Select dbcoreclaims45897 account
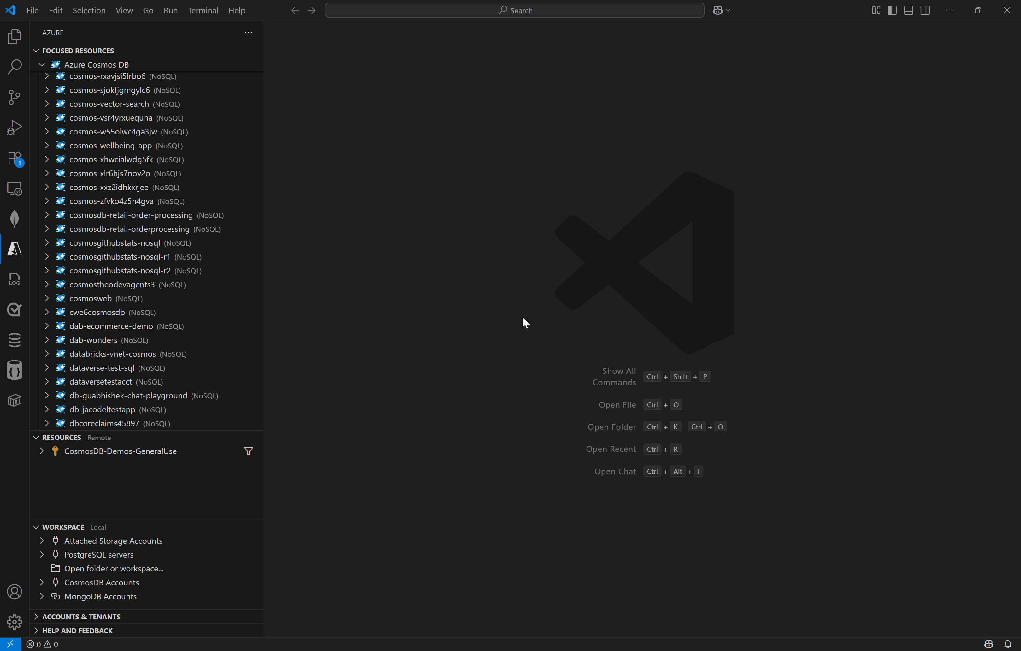The height and width of the screenshot is (651, 1021). click(146, 423)
